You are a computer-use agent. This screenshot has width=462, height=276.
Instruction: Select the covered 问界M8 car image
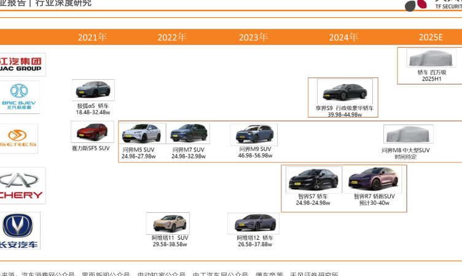pos(409,134)
